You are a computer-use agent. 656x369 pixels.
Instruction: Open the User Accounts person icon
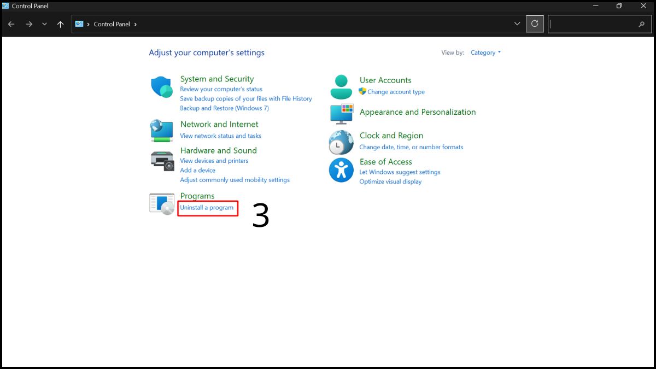[342, 87]
